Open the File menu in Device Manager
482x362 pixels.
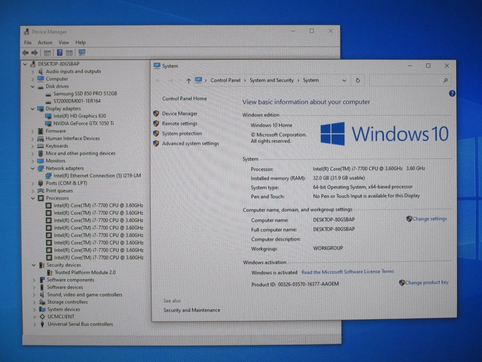tap(28, 42)
